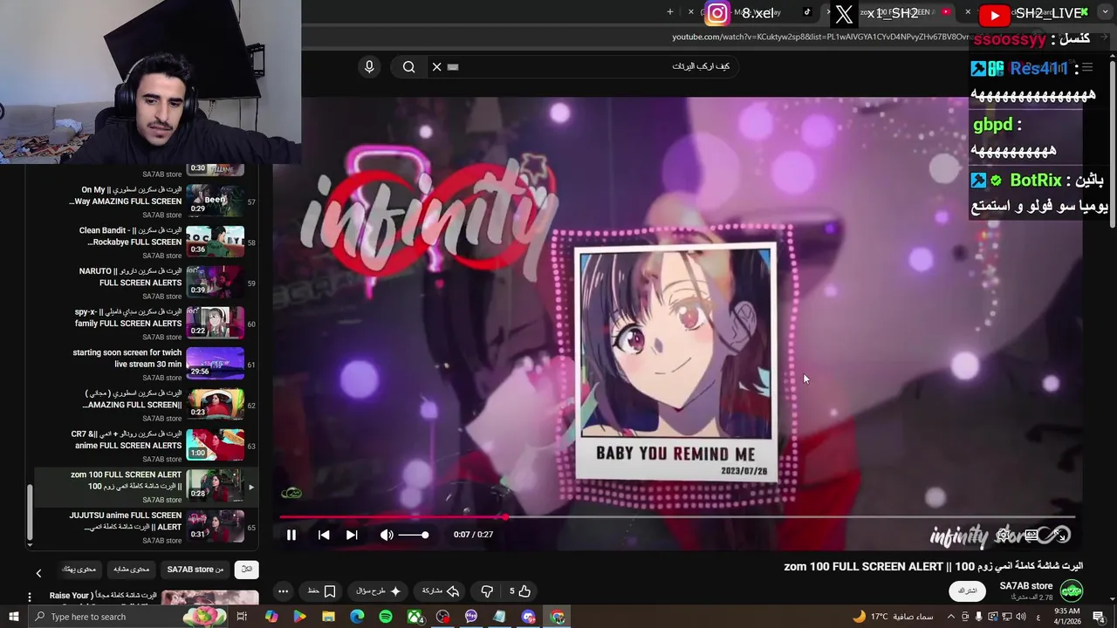The image size is (1117, 628).
Task: Open Task View from the taskbar
Action: point(242,617)
